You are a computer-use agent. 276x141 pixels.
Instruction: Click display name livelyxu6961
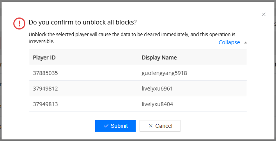157,89
